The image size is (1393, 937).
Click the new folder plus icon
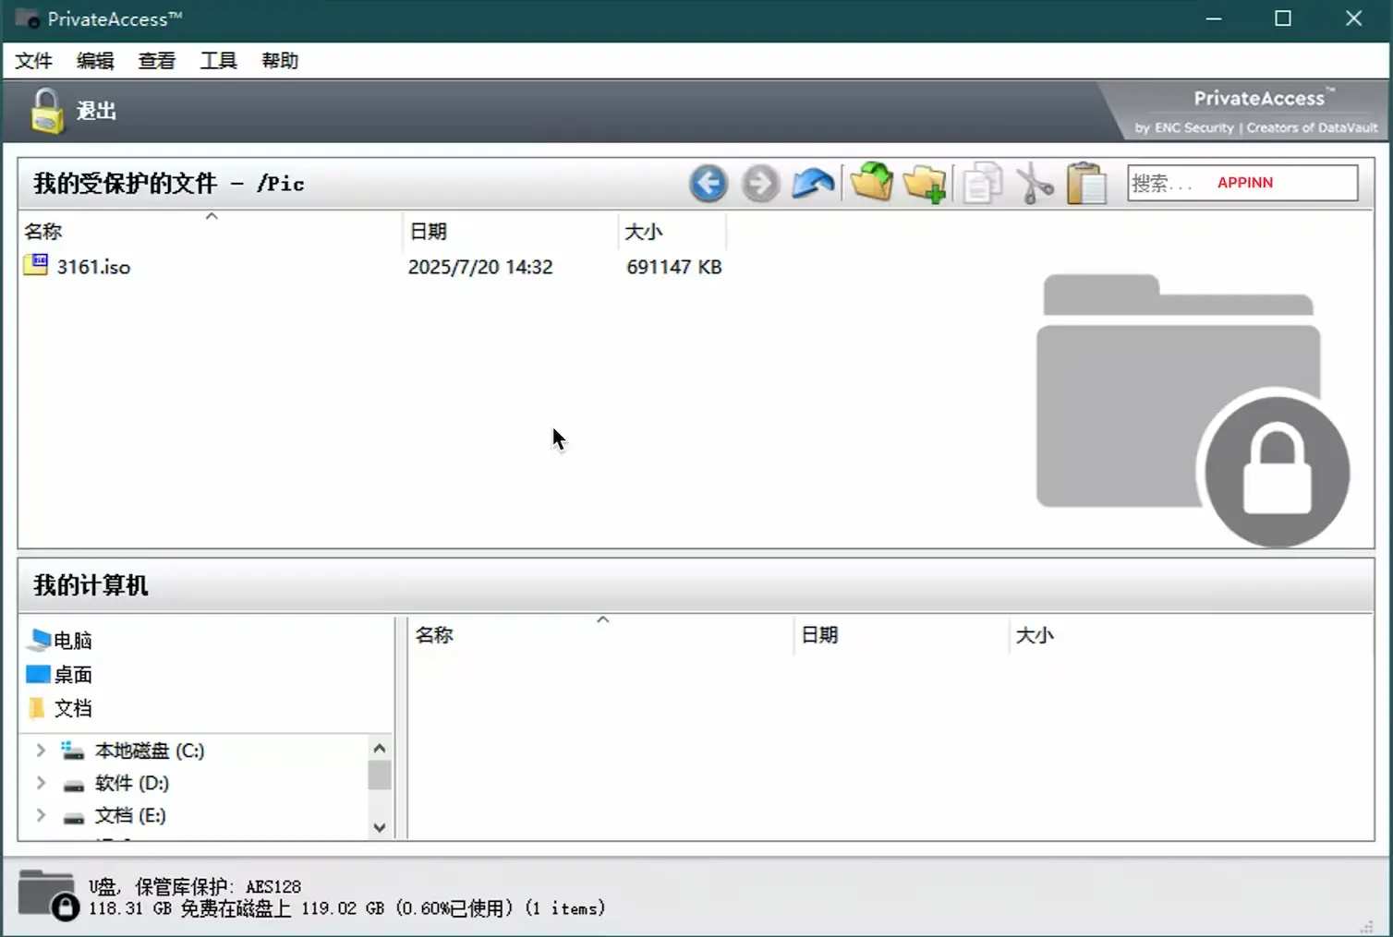(925, 184)
